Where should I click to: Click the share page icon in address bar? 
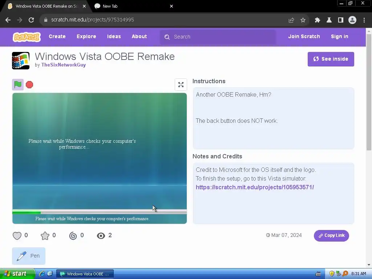pos(291,20)
